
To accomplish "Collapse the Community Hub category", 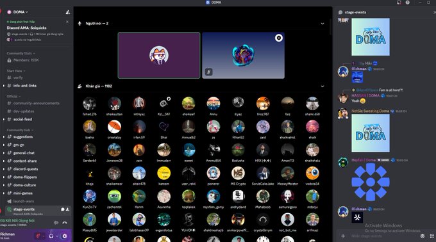I will [20, 130].
